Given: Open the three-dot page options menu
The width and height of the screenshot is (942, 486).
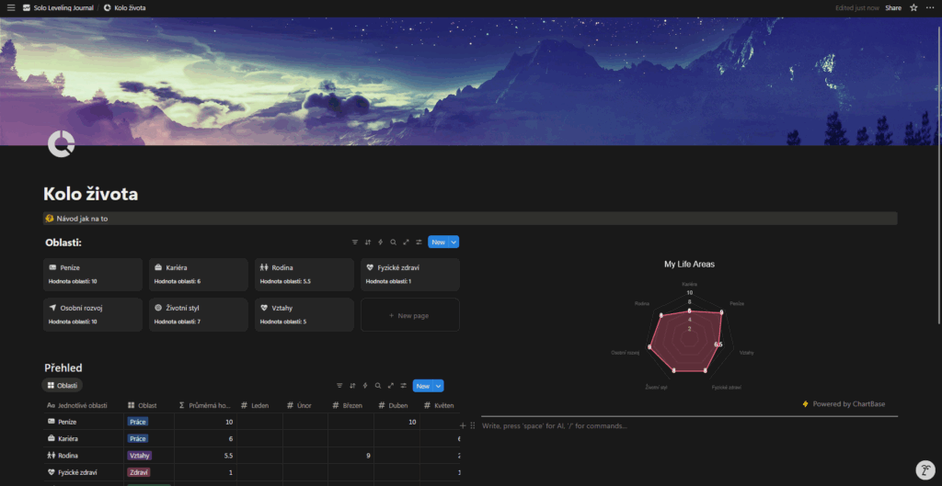Looking at the screenshot, I should 931,7.
